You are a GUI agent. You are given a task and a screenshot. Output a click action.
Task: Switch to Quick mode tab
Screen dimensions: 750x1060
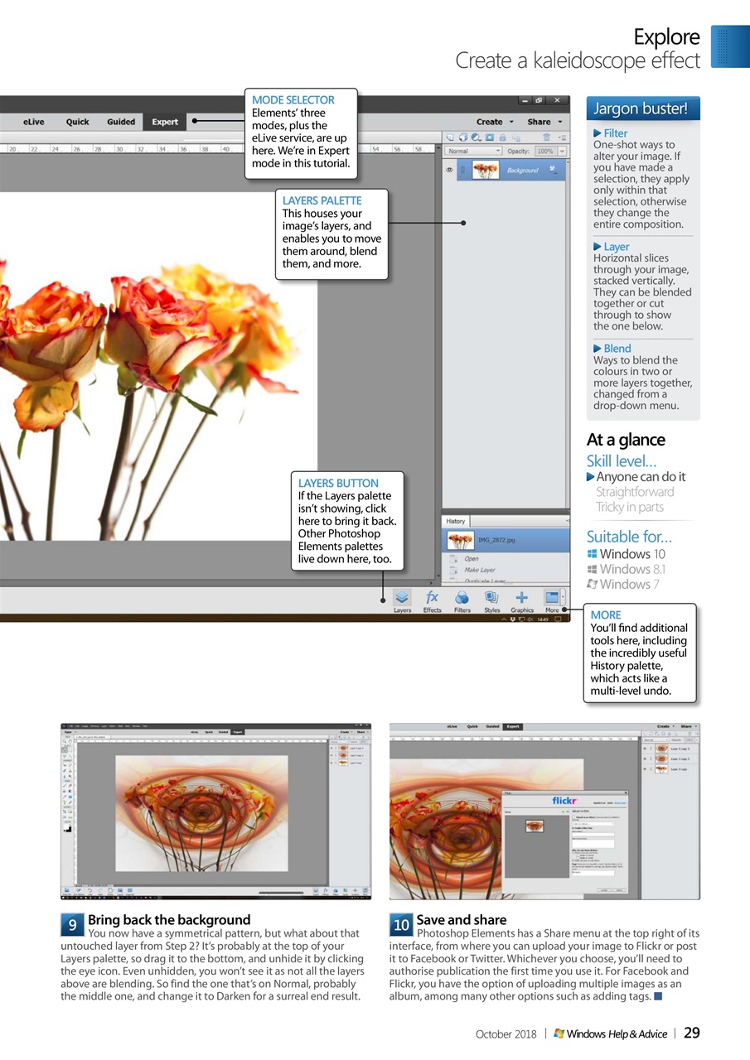point(77,122)
